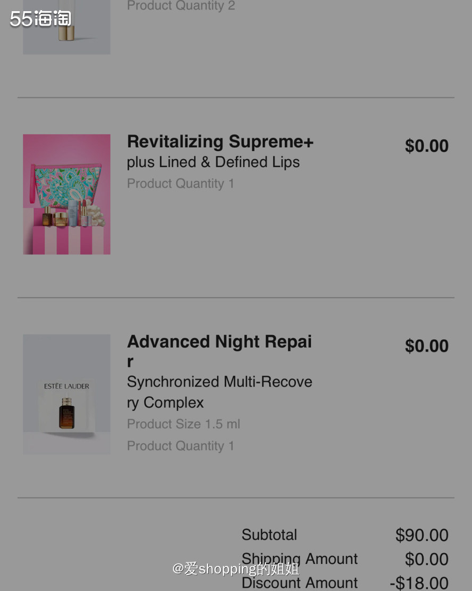472x591 pixels.
Task: Click Product Quantity 1 under Advanced Night Repair
Action: tap(180, 446)
